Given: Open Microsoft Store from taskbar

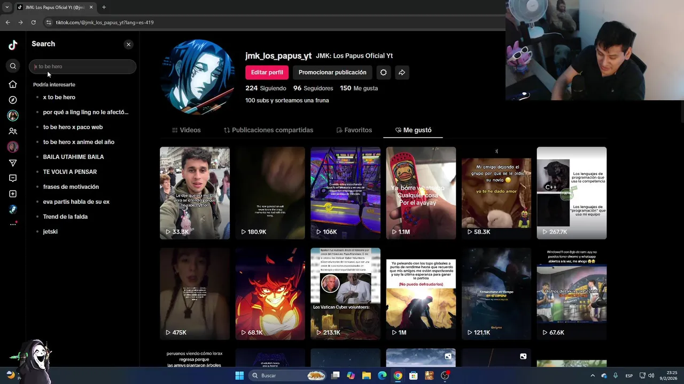Looking at the screenshot, I should pos(413,375).
